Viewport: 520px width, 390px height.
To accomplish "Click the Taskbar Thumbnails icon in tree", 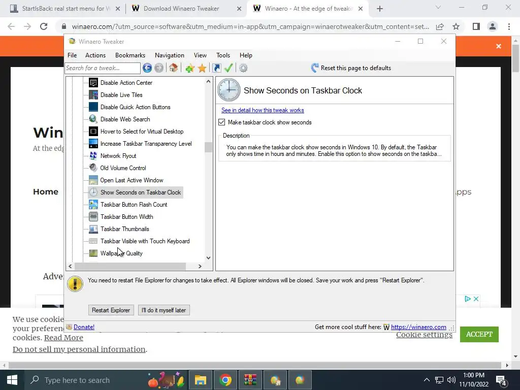I will click(x=93, y=229).
